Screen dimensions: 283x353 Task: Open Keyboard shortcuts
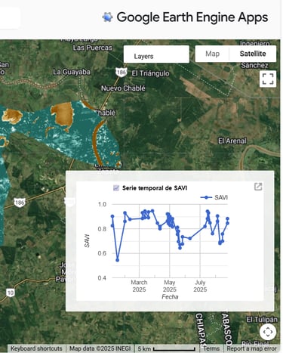pyautogui.click(x=36, y=348)
